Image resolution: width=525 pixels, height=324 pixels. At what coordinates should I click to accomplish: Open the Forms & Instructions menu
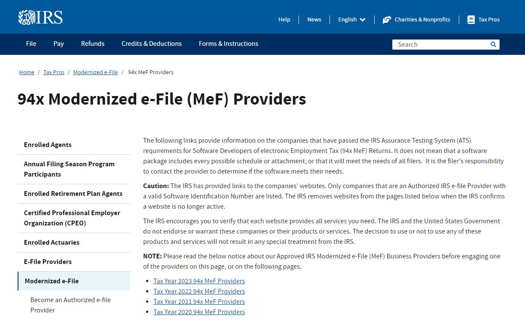(229, 44)
